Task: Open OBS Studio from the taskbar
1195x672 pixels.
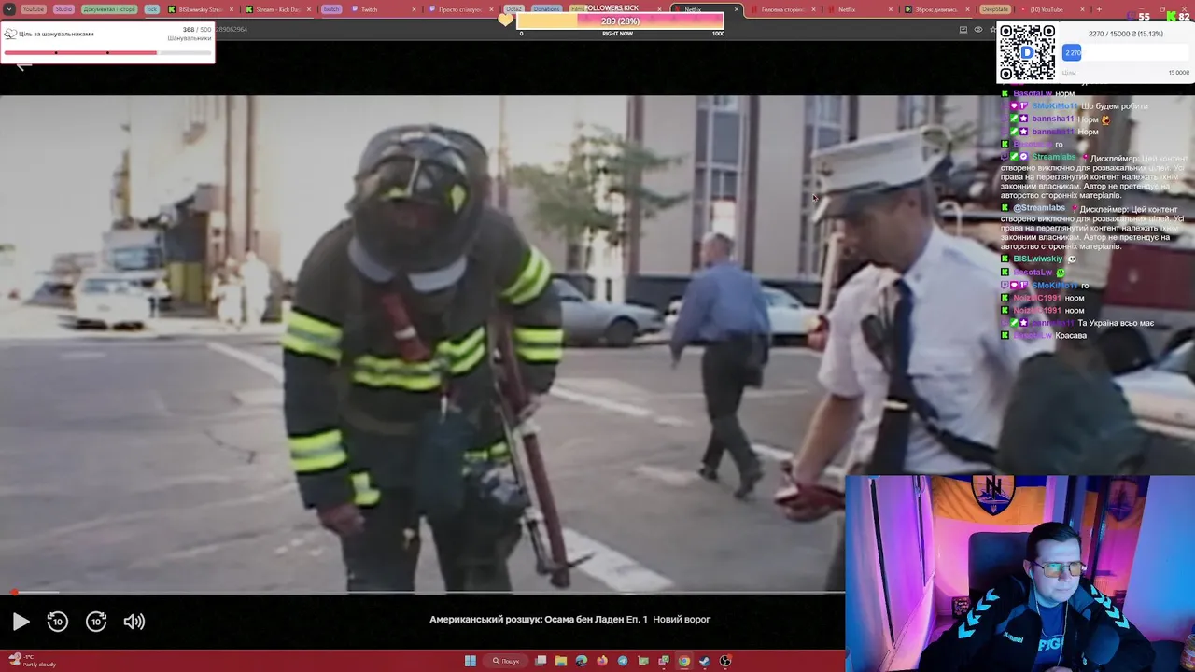Action: pyautogui.click(x=725, y=661)
